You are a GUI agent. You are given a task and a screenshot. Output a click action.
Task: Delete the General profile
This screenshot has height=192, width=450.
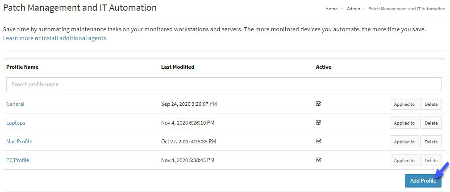[431, 104]
